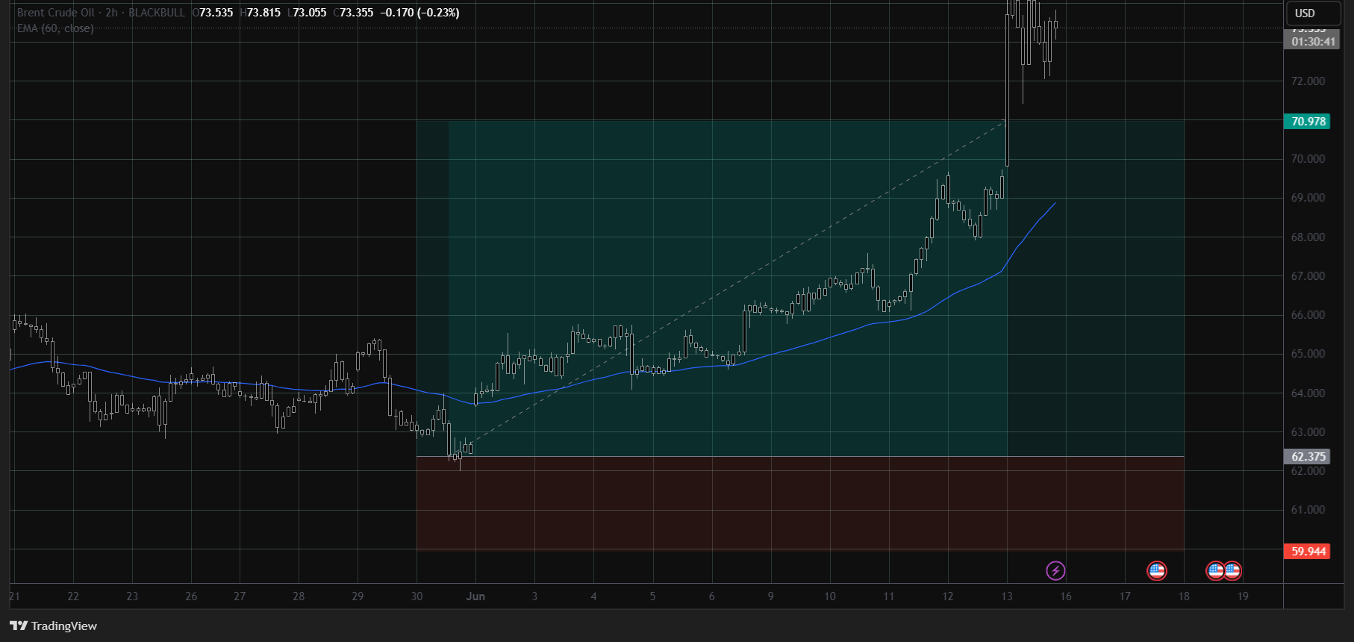
Task: Click the 65.000 price axis label
Action: coord(1308,354)
